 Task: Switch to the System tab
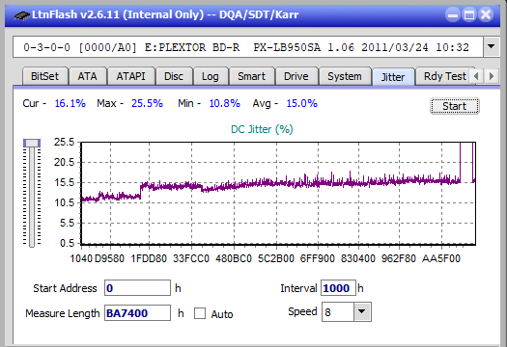tap(345, 76)
